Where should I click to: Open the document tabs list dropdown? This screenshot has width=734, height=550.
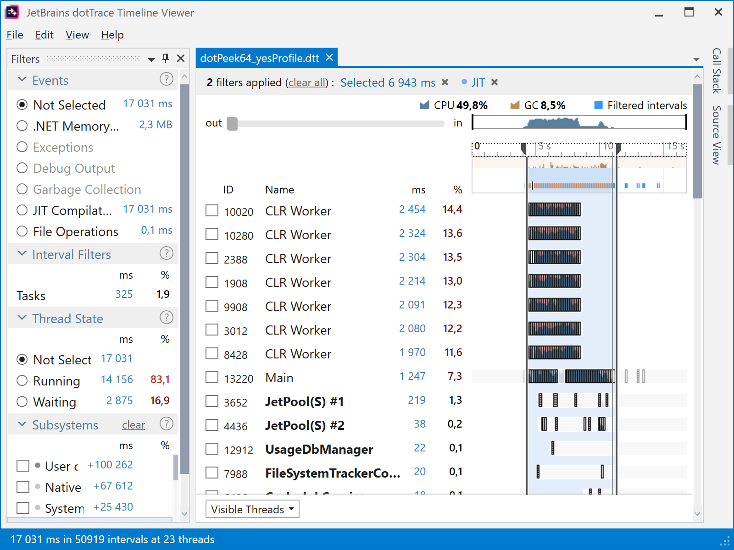(x=696, y=60)
